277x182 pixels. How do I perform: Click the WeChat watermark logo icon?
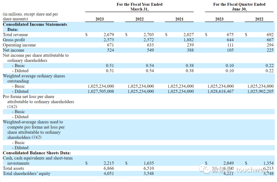tap(205, 169)
